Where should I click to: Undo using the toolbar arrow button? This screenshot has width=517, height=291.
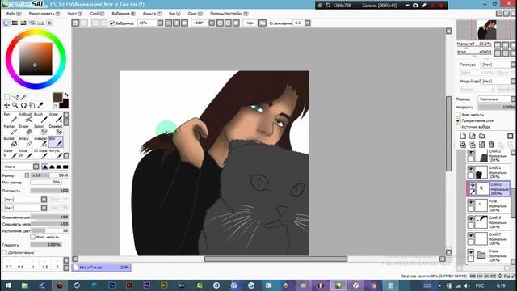coord(75,23)
